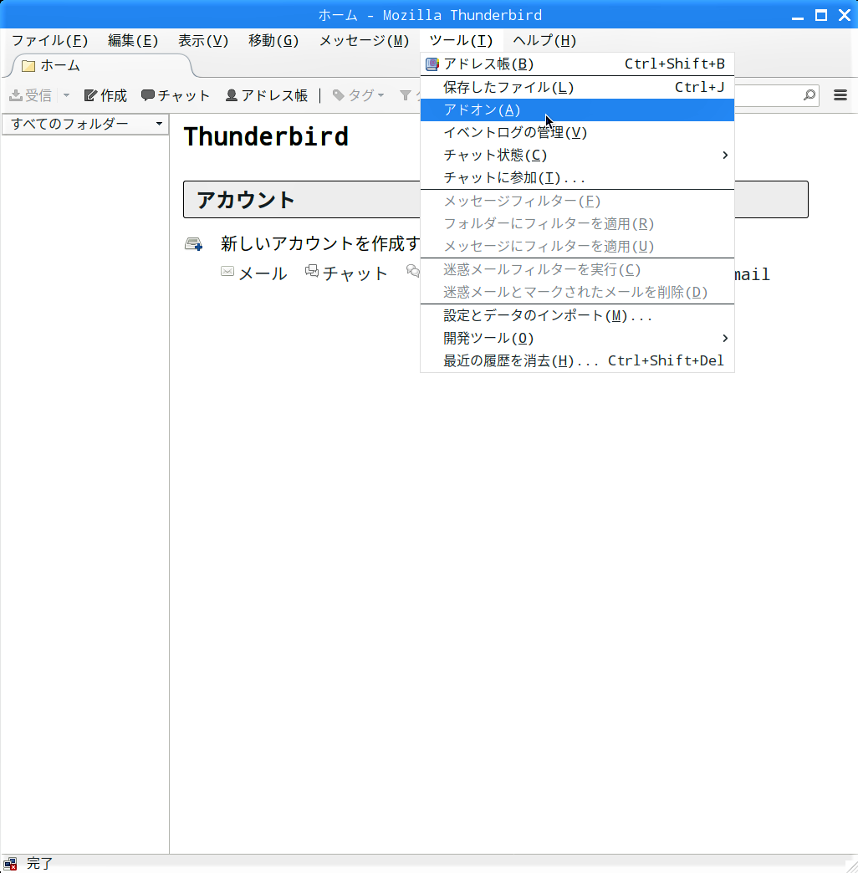Viewport: 858px width, 873px height.
Task: Click the filter funnel icon in the toolbar
Action: pyautogui.click(x=406, y=96)
